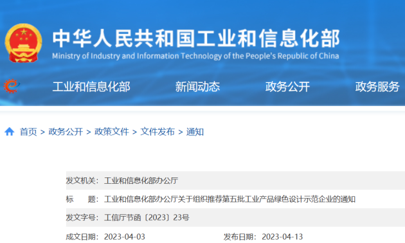Go to 通知 breadcrumb link
Image resolution: width=405 pixels, height=243 pixels.
(x=195, y=132)
